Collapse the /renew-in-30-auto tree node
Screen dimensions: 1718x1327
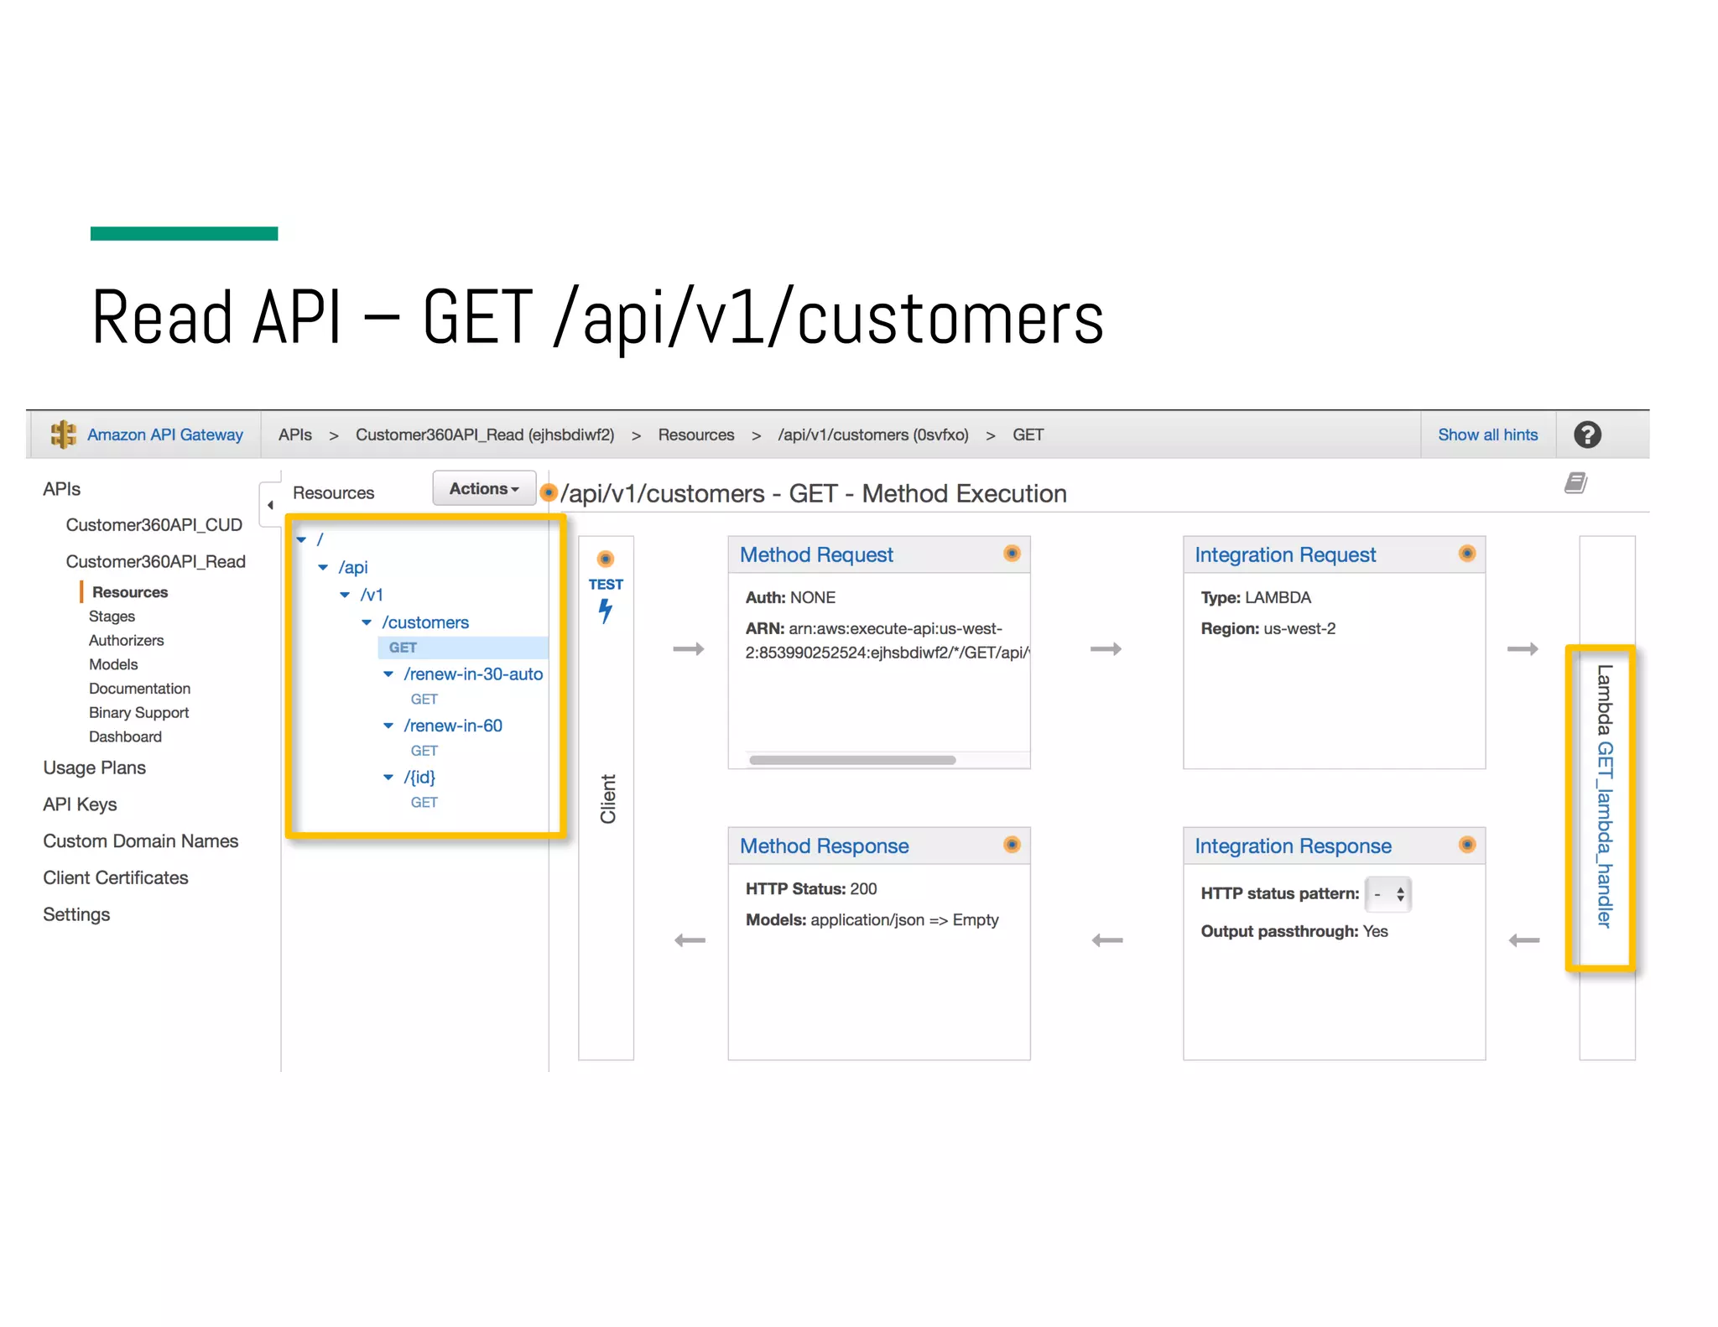(388, 674)
